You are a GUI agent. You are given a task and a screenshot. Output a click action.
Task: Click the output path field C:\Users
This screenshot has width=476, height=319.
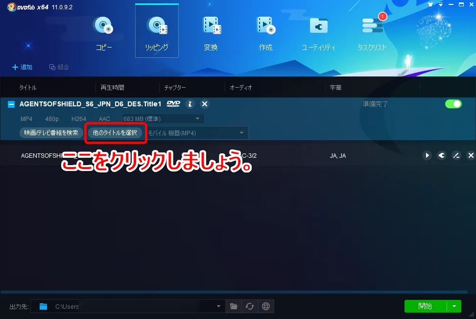127,306
